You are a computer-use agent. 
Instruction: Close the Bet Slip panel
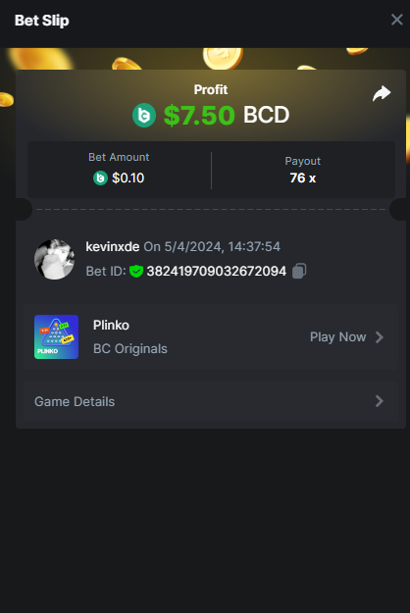(x=396, y=20)
